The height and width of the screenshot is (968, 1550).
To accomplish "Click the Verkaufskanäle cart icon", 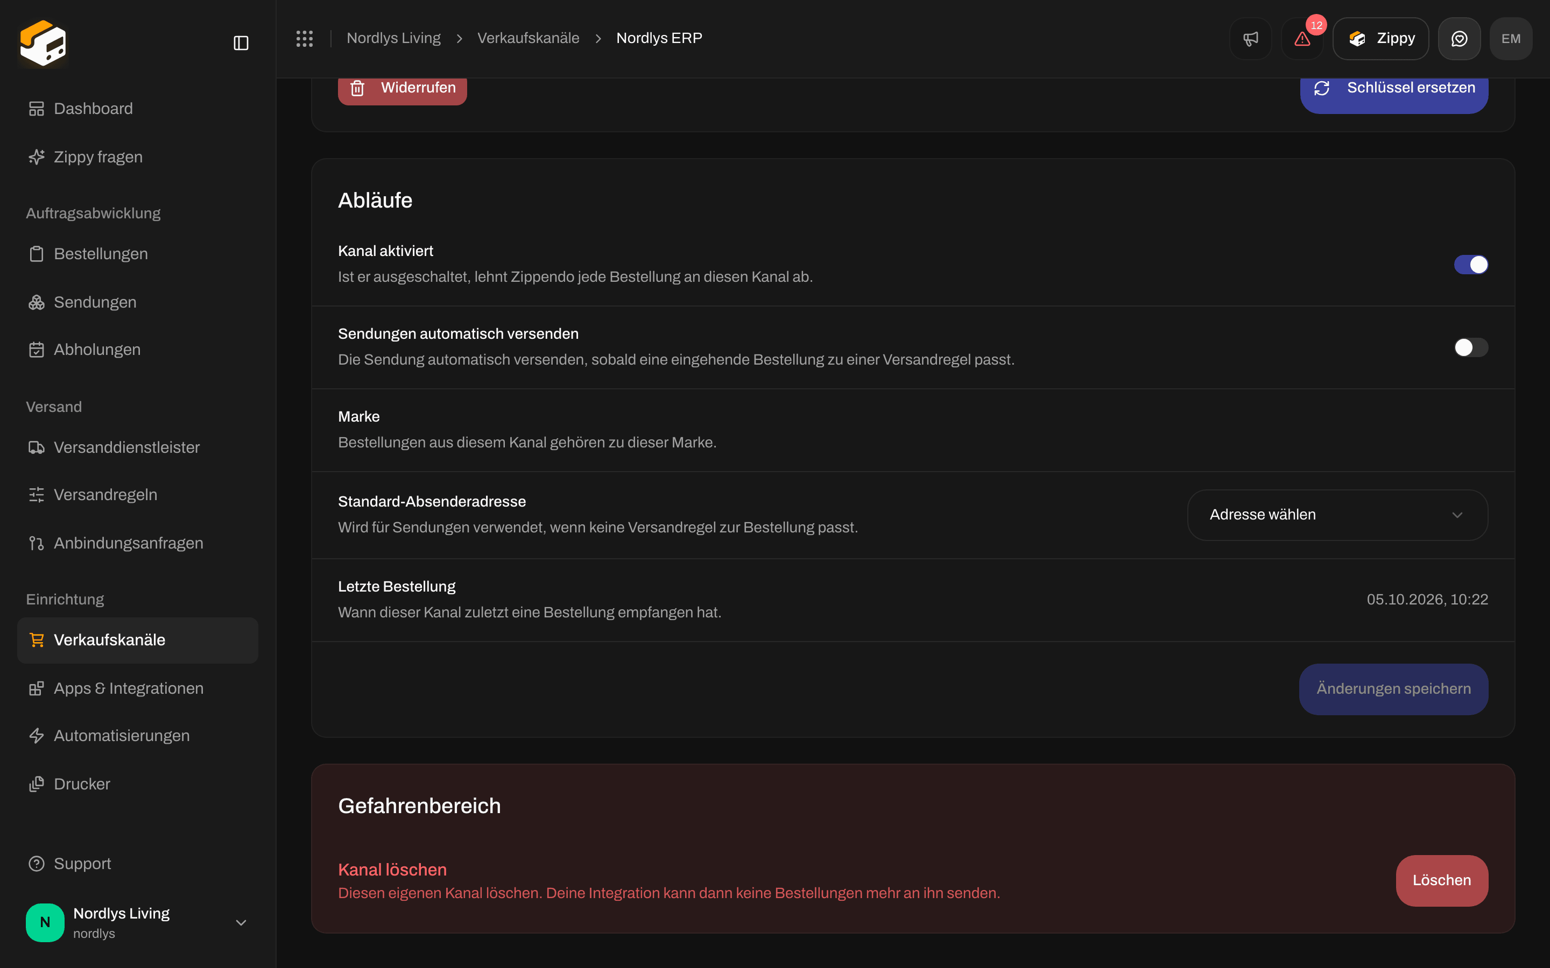I will click(37, 640).
